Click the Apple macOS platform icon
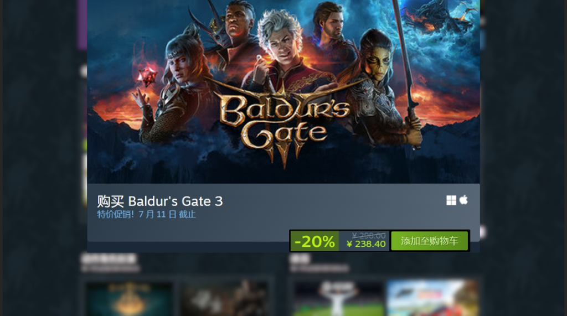 pos(463,200)
